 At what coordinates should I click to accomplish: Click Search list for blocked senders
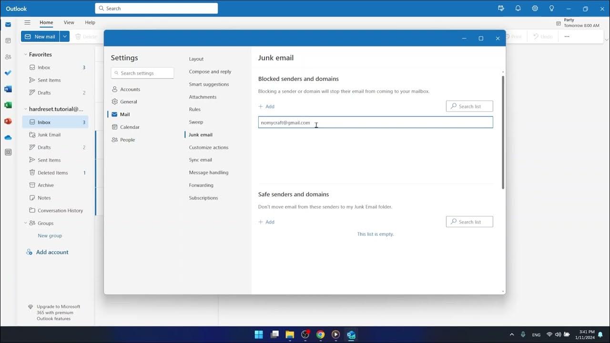tap(469, 106)
